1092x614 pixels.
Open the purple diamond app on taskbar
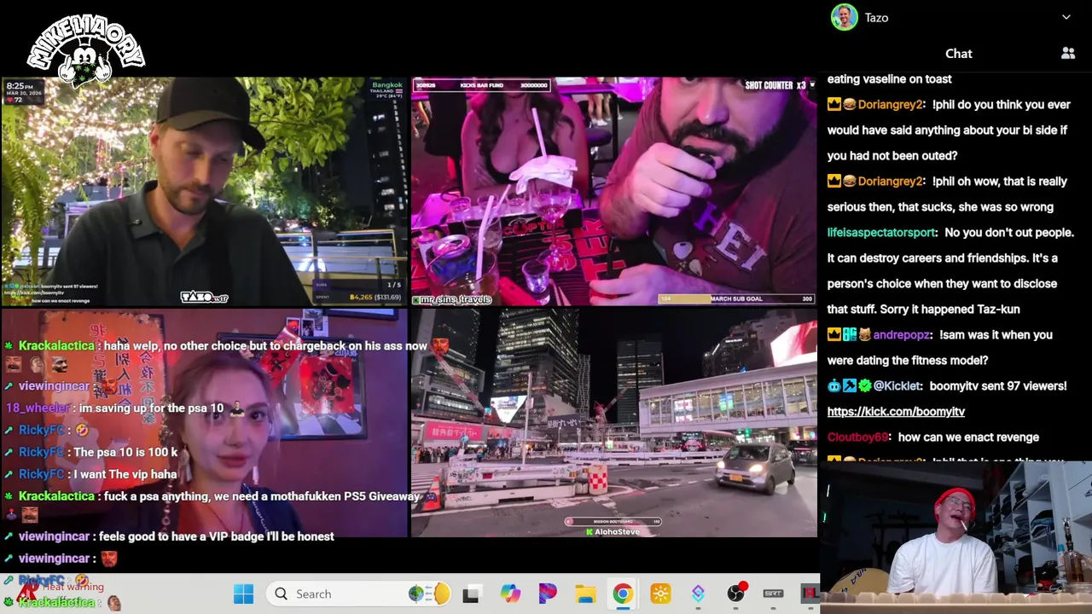point(698,594)
